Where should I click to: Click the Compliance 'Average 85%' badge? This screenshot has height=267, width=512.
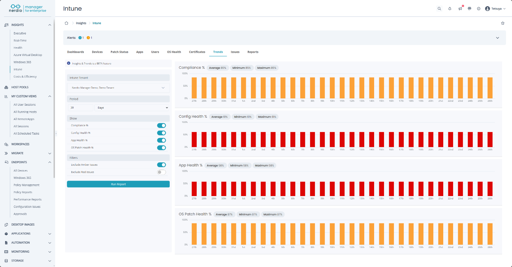click(x=218, y=68)
